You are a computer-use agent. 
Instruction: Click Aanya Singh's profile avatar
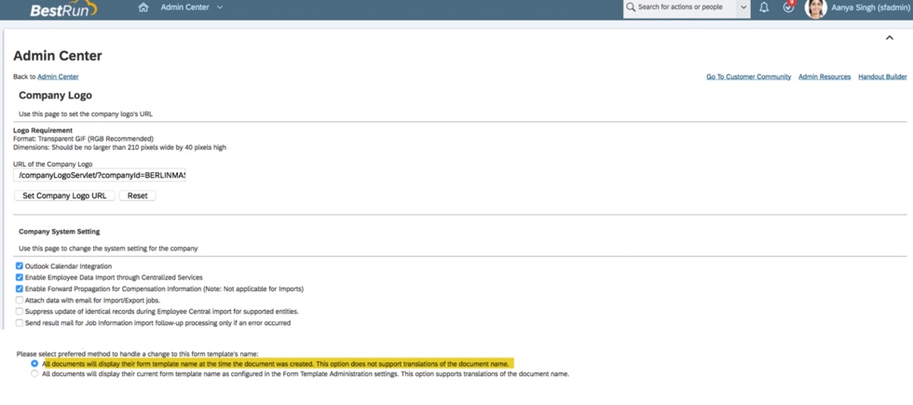815,8
